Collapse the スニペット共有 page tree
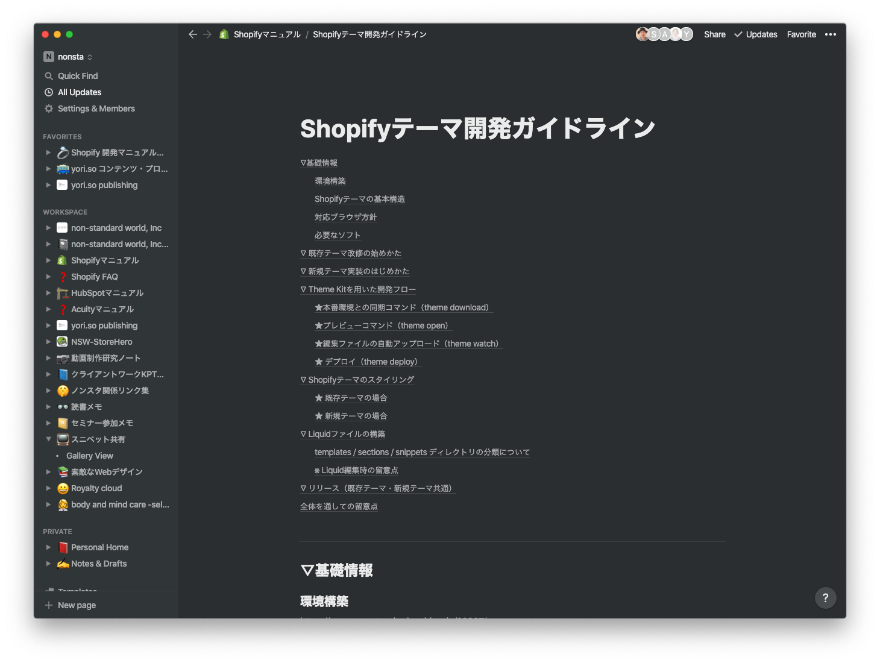This screenshot has width=880, height=663. point(48,439)
